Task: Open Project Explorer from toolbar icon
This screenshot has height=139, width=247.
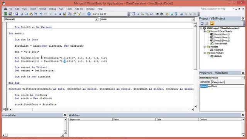Action: (70, 14)
